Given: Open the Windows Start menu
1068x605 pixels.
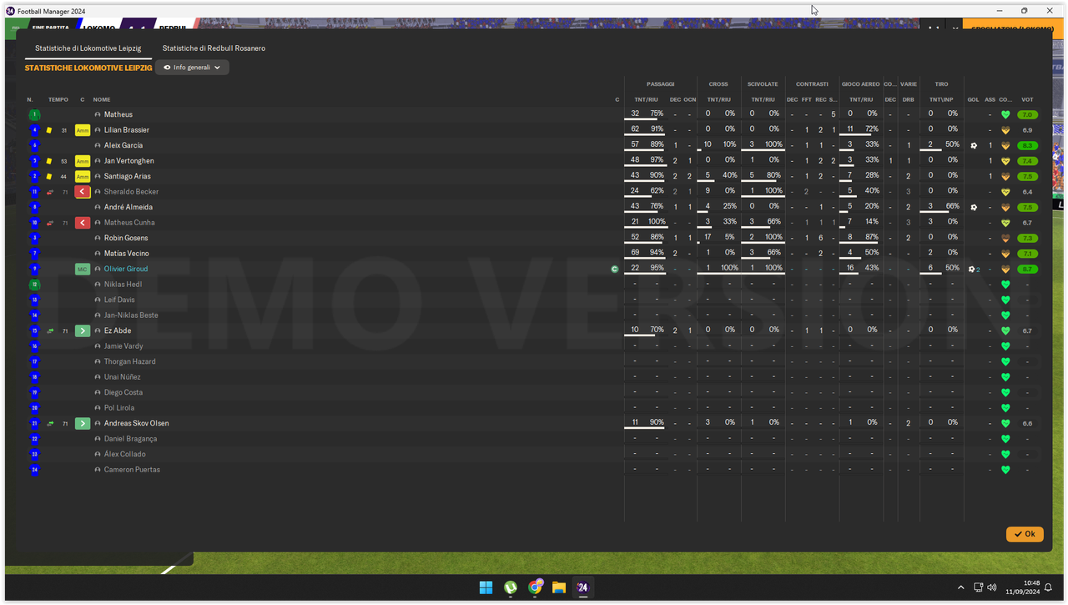Looking at the screenshot, I should [486, 587].
